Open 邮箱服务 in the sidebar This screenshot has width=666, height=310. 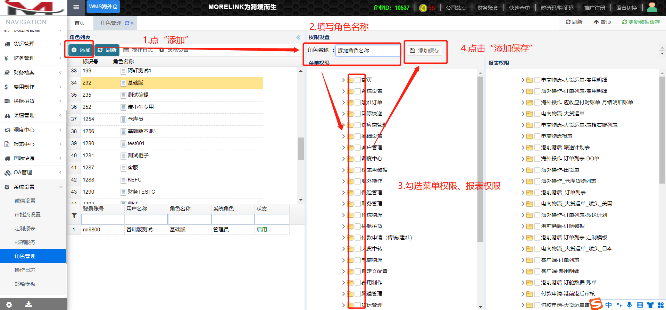(25, 242)
